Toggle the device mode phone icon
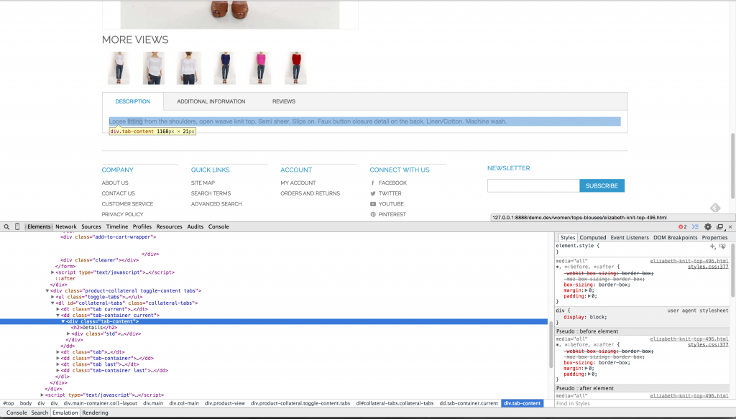The image size is (736, 419). [x=17, y=226]
